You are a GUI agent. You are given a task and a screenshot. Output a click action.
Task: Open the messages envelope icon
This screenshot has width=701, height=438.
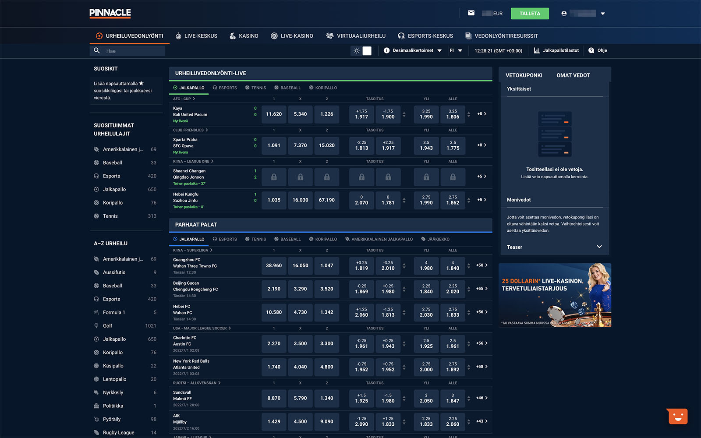point(471,13)
